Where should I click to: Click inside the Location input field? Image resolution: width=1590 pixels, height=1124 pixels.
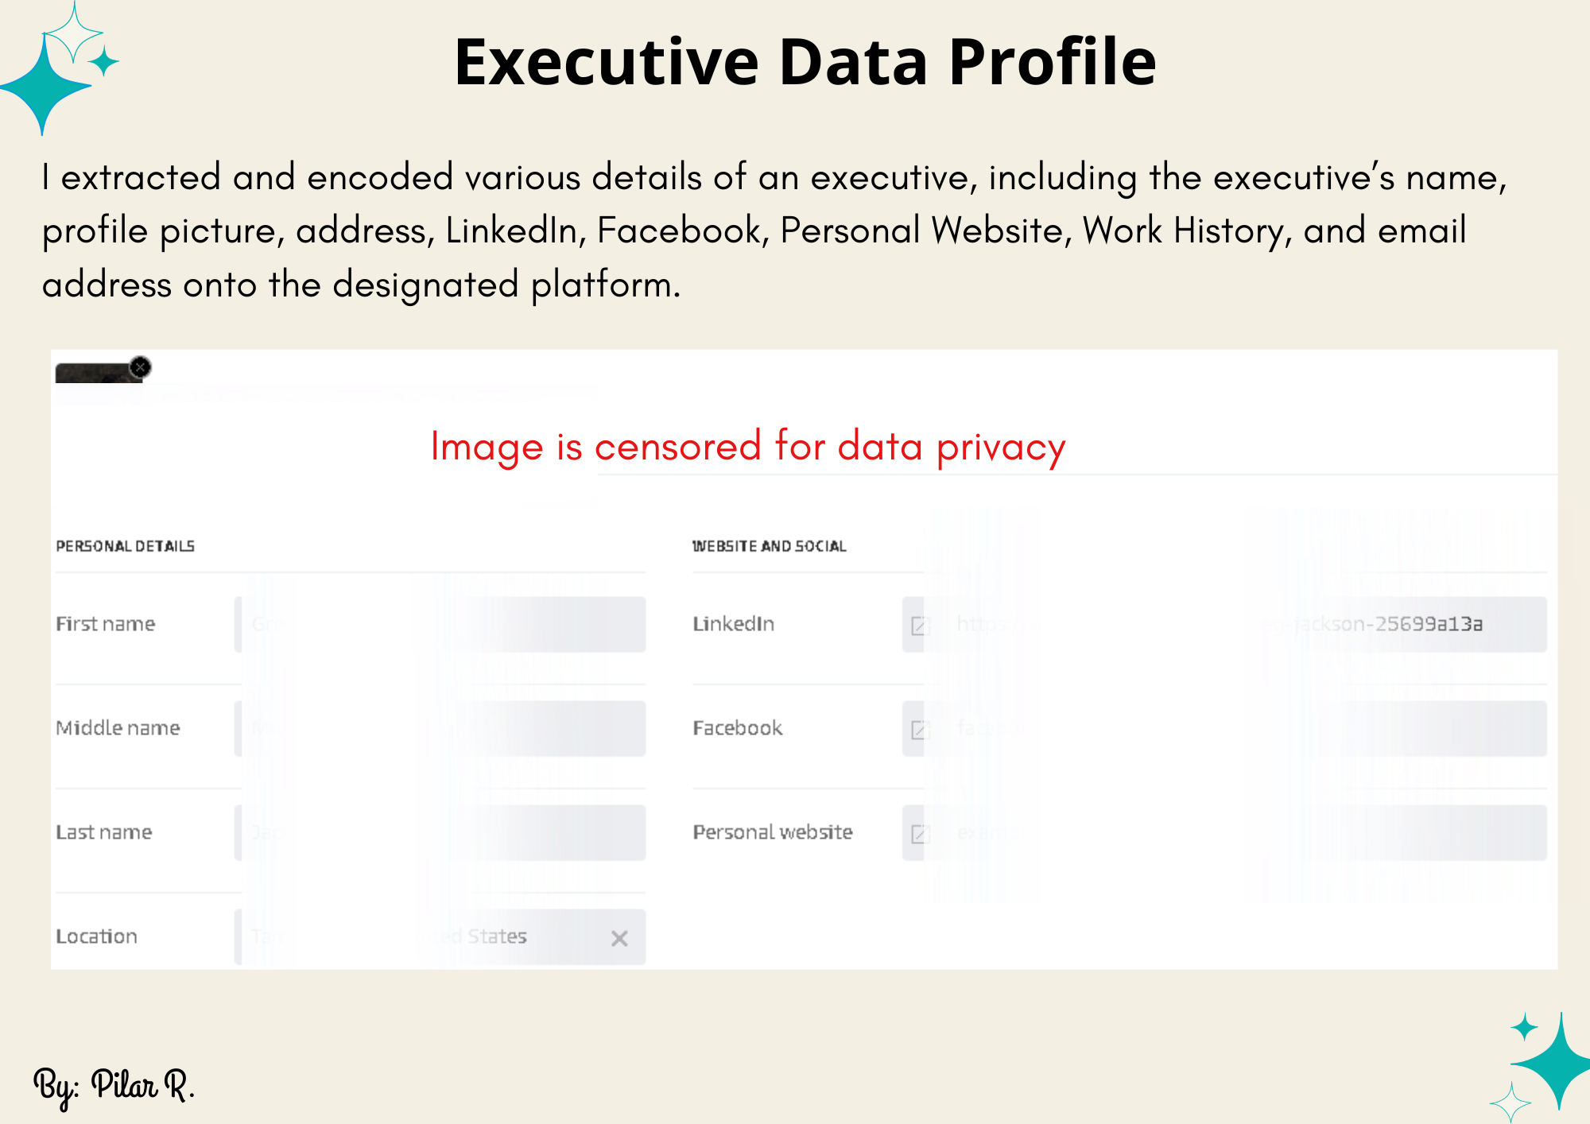pos(421,937)
